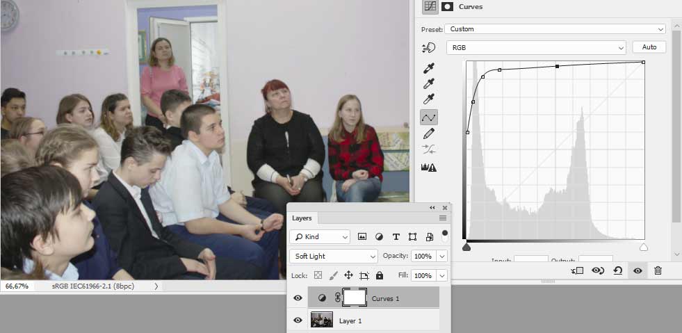Collapse the Layers panel with double arrows
This screenshot has width=682, height=333.
pos(432,208)
